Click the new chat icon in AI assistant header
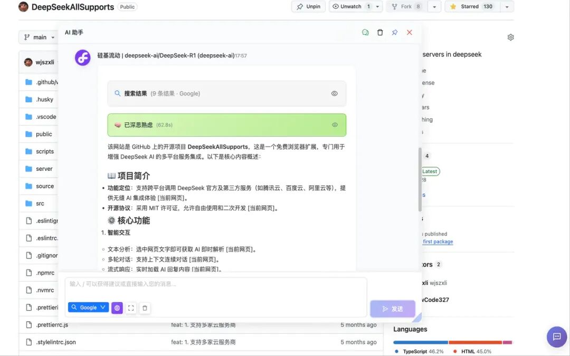 pyautogui.click(x=365, y=32)
